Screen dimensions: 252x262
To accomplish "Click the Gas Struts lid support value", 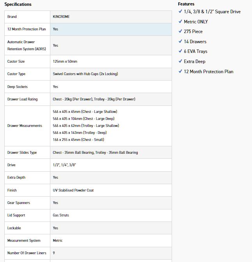I will coord(61,215).
